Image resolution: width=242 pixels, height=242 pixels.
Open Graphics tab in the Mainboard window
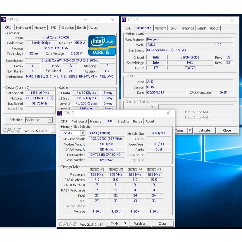point(188,28)
